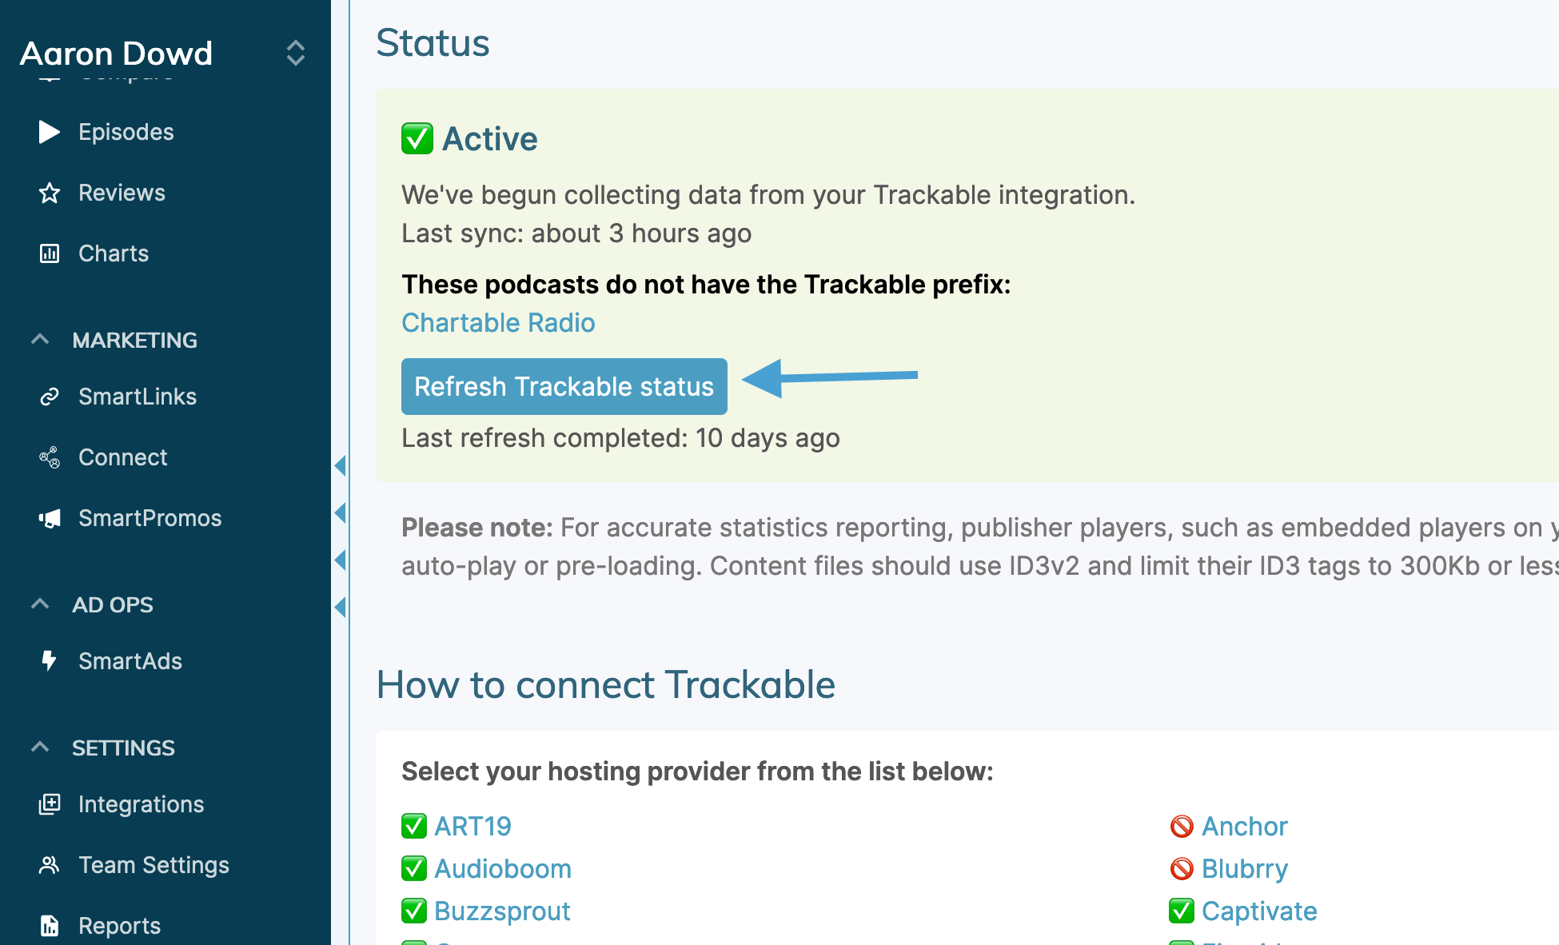Click the Charts bar-graph icon
The height and width of the screenshot is (945, 1559).
[x=49, y=253]
